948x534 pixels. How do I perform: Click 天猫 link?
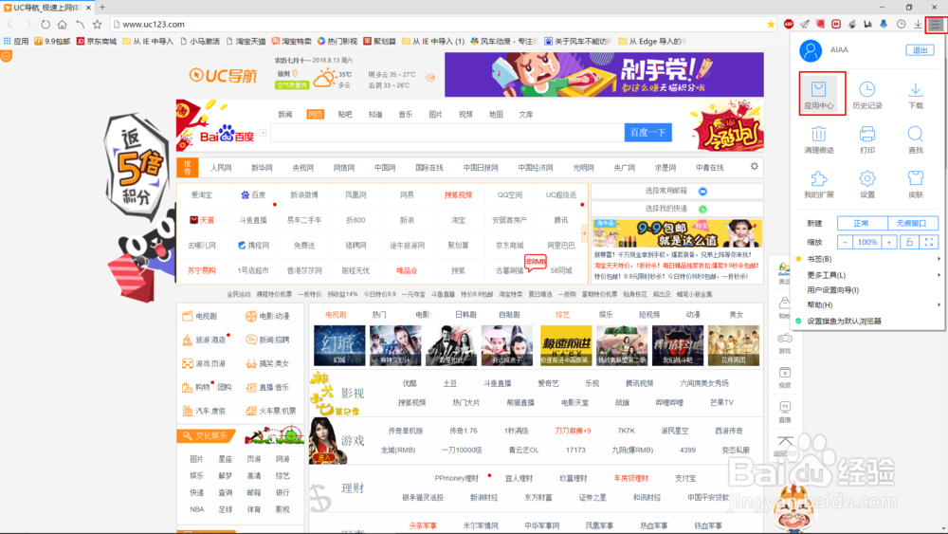pyautogui.click(x=202, y=220)
